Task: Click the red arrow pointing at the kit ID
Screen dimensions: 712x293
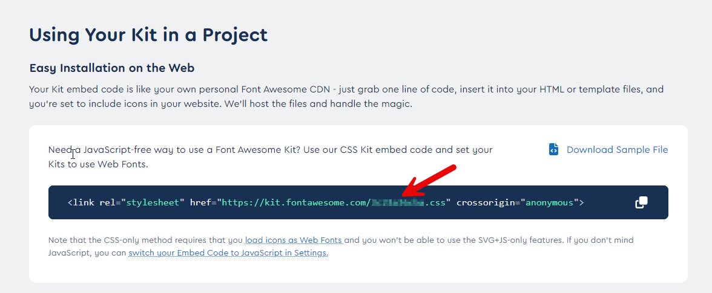Action: (x=430, y=180)
